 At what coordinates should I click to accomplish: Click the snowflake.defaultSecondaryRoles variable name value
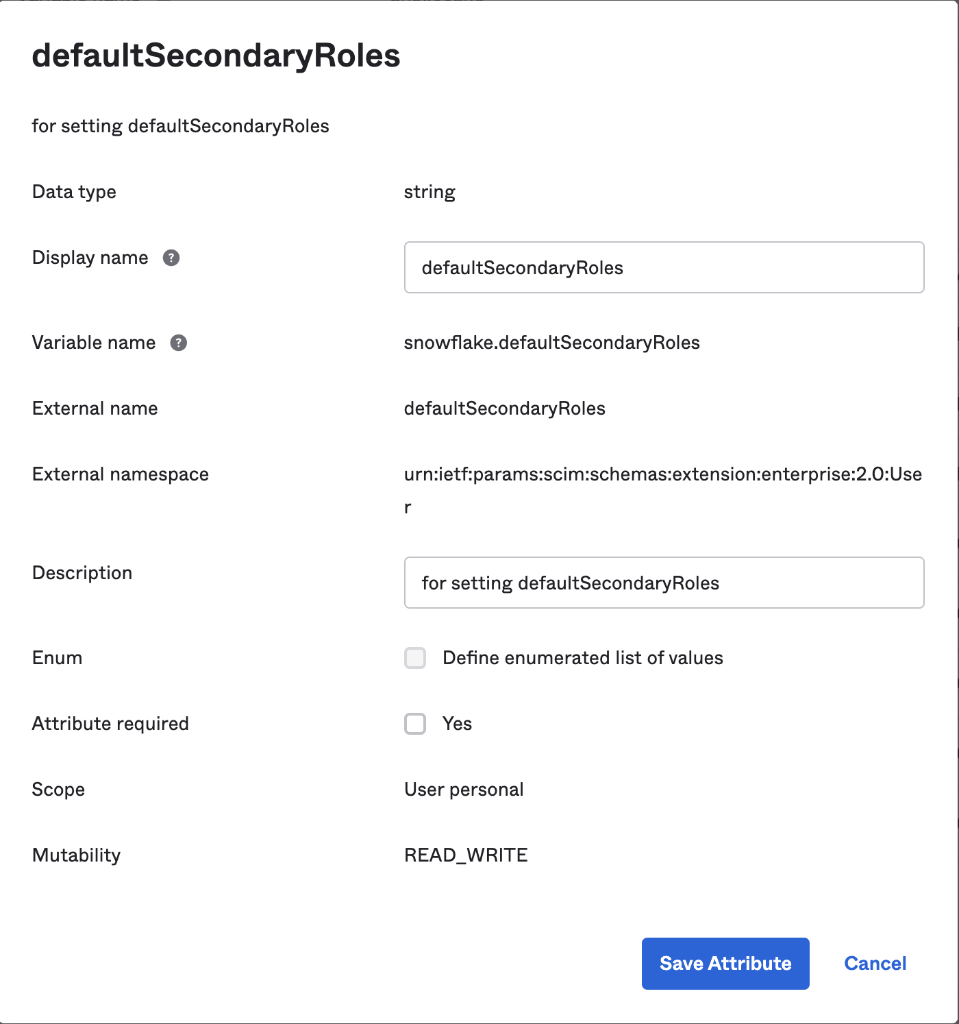coord(552,343)
